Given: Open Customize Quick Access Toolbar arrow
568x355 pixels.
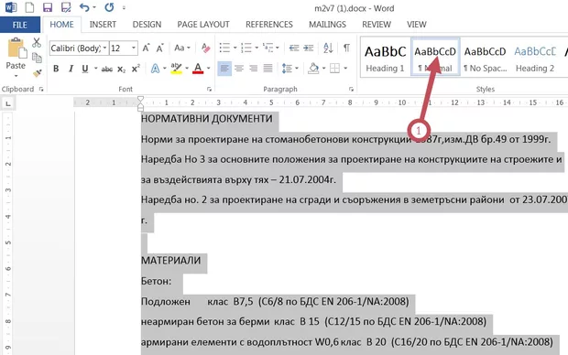Looking at the screenshot, I should pyautogui.click(x=124, y=7).
